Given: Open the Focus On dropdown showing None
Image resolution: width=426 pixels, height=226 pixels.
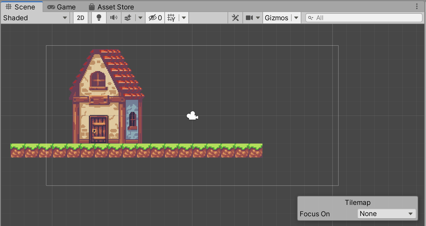Looking at the screenshot, I should pyautogui.click(x=387, y=213).
